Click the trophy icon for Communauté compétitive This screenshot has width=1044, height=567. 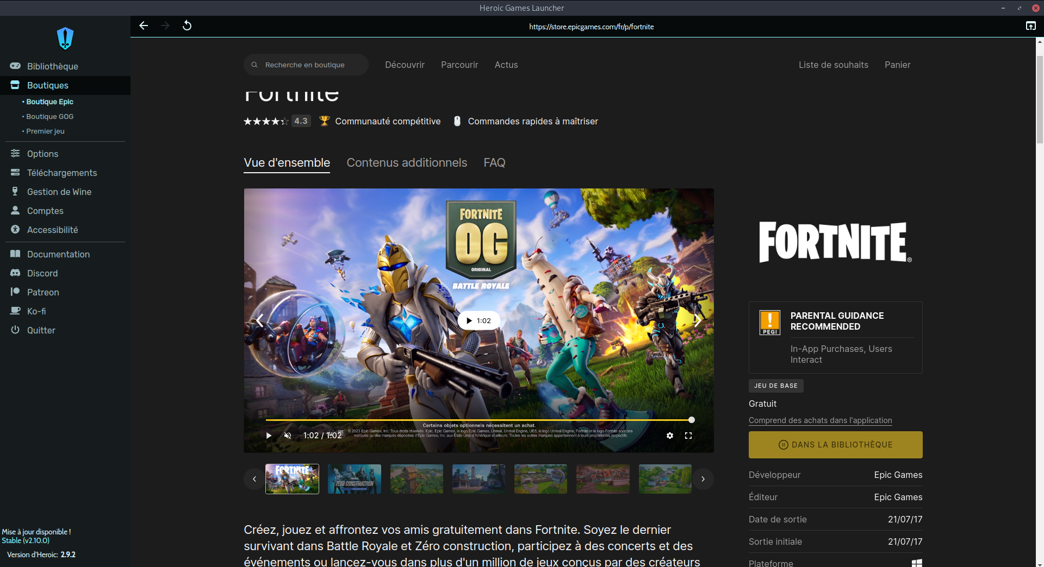325,121
